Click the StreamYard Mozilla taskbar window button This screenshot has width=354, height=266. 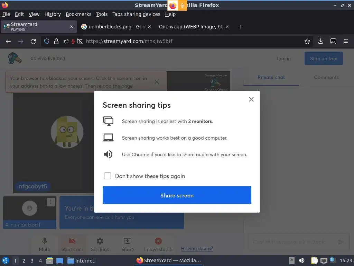[168, 260]
